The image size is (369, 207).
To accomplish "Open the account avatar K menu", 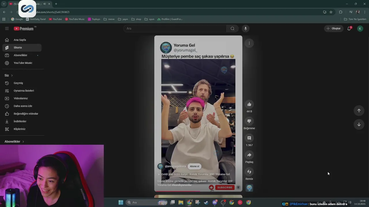I will [x=360, y=28].
